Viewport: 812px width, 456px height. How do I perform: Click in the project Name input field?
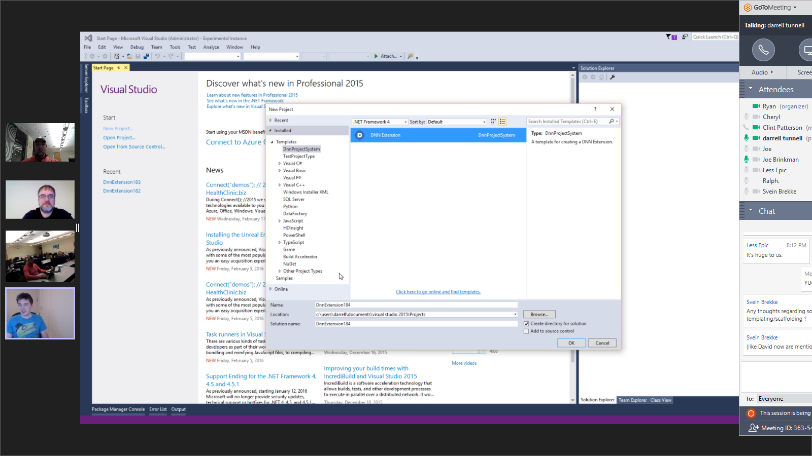416,305
